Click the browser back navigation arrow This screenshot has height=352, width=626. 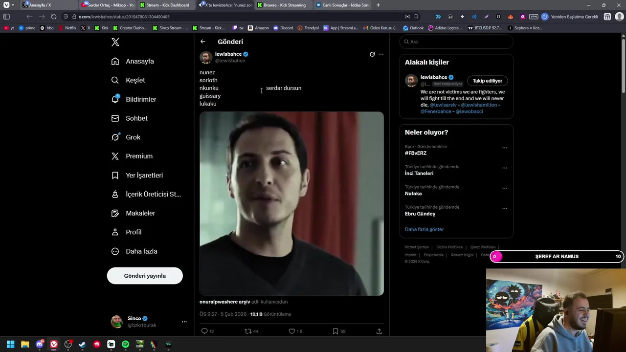pos(29,17)
